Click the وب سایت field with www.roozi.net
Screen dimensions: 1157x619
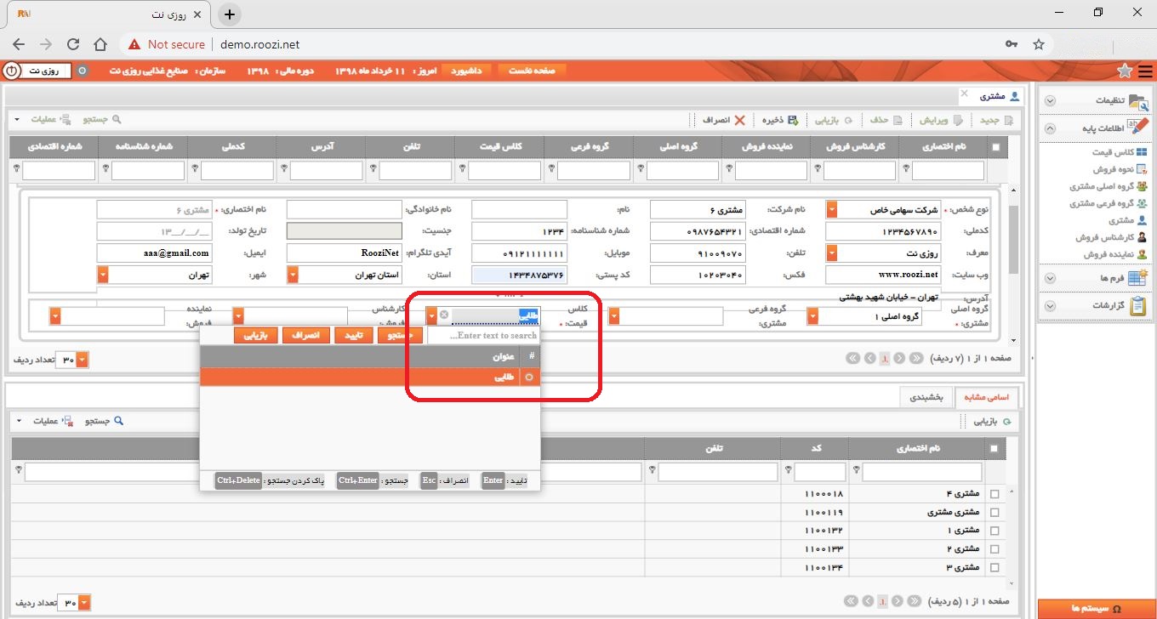point(884,275)
